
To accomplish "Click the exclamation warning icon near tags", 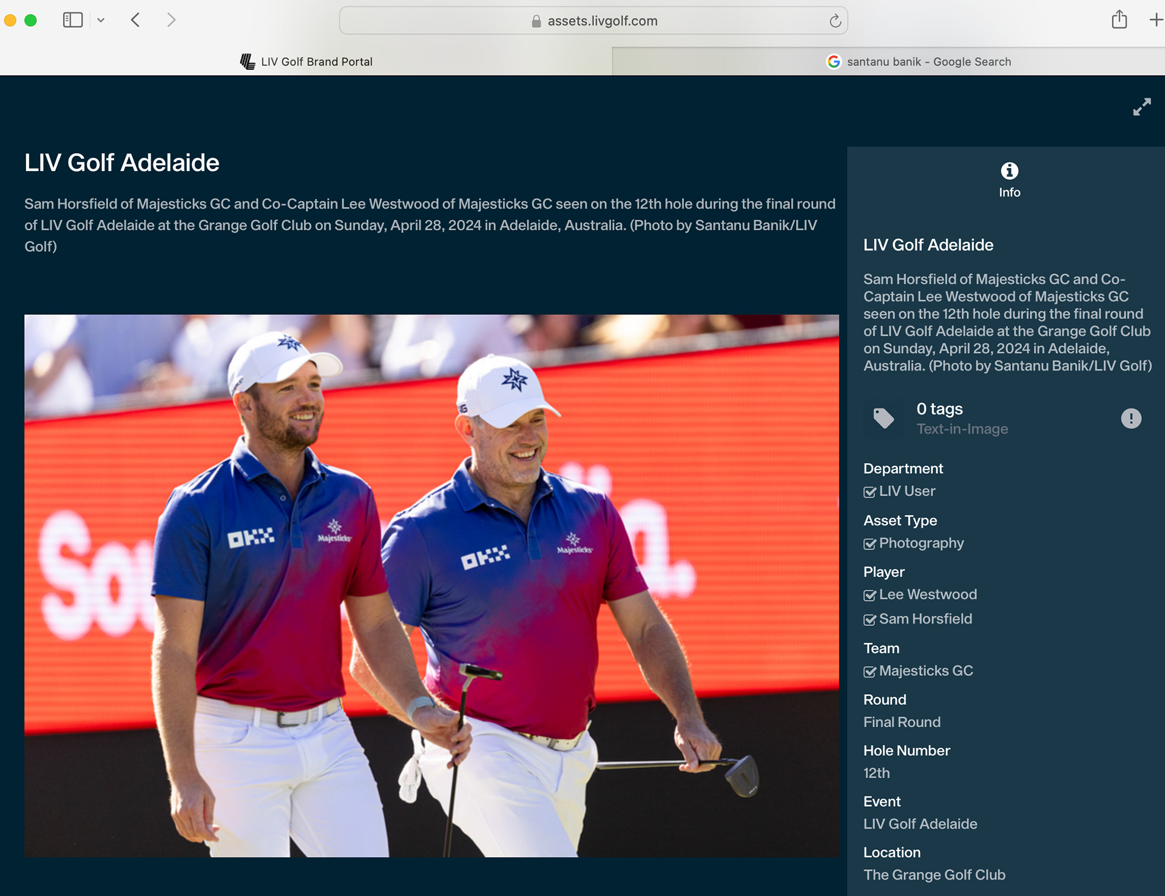I will click(1130, 419).
